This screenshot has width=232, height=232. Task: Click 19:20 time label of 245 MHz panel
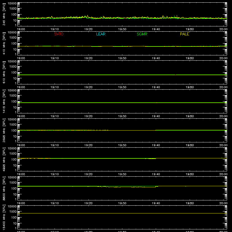point(88,29)
